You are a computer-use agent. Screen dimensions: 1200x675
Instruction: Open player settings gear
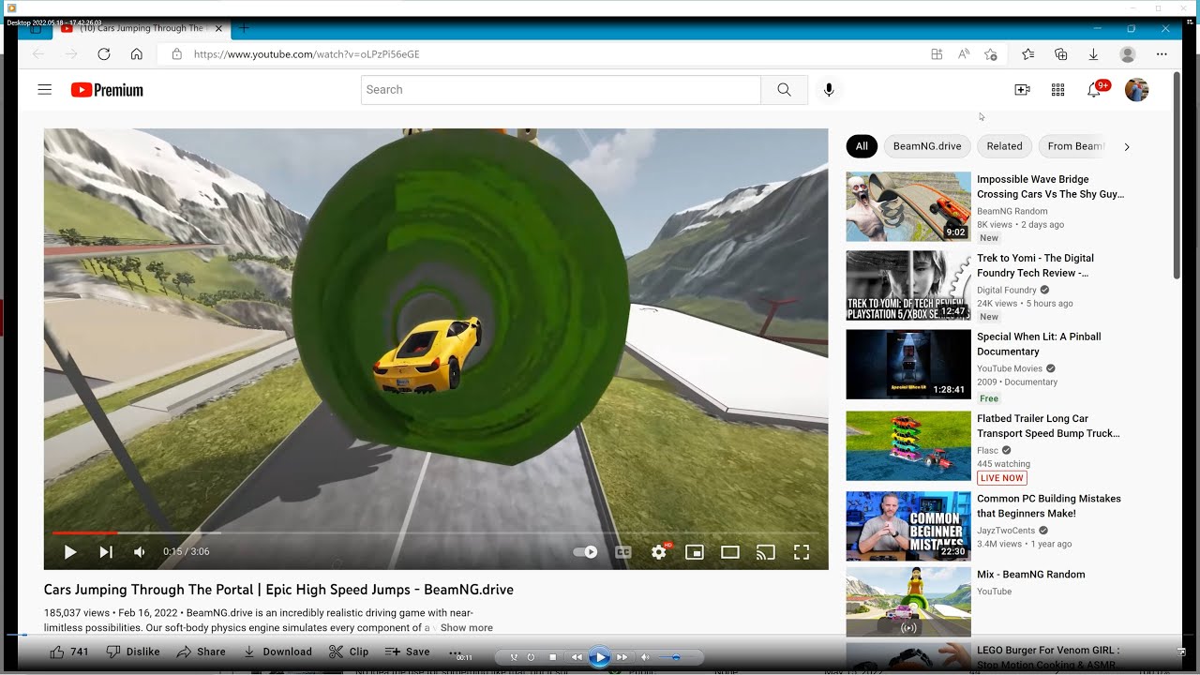point(659,552)
